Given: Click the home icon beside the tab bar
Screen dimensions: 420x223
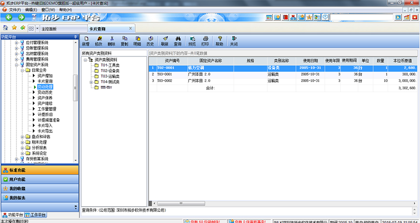Looking at the screenshot, I should pos(5,28).
